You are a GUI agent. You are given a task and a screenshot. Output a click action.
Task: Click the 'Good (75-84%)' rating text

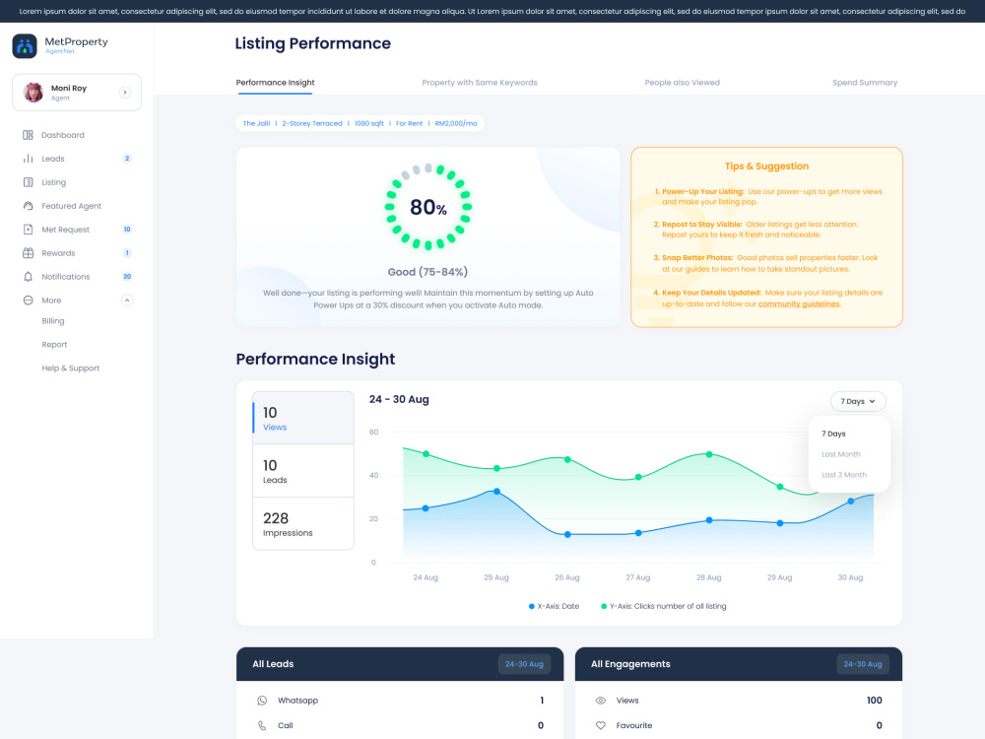coord(427,272)
